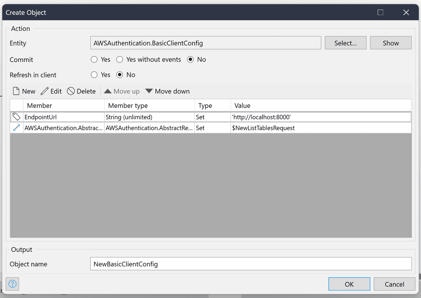Select the EndpointUrl member cell
This screenshot has width=421, height=298.
[x=64, y=117]
